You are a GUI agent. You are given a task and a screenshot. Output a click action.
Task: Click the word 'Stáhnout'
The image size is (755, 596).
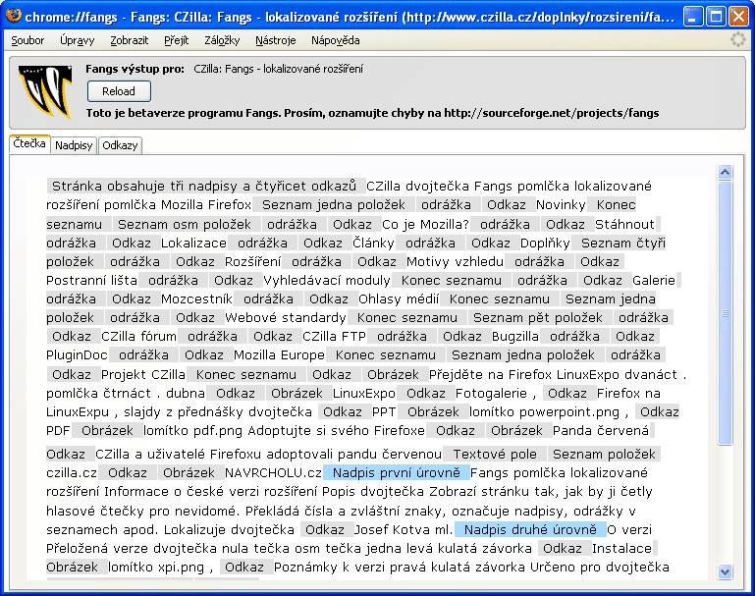624,224
